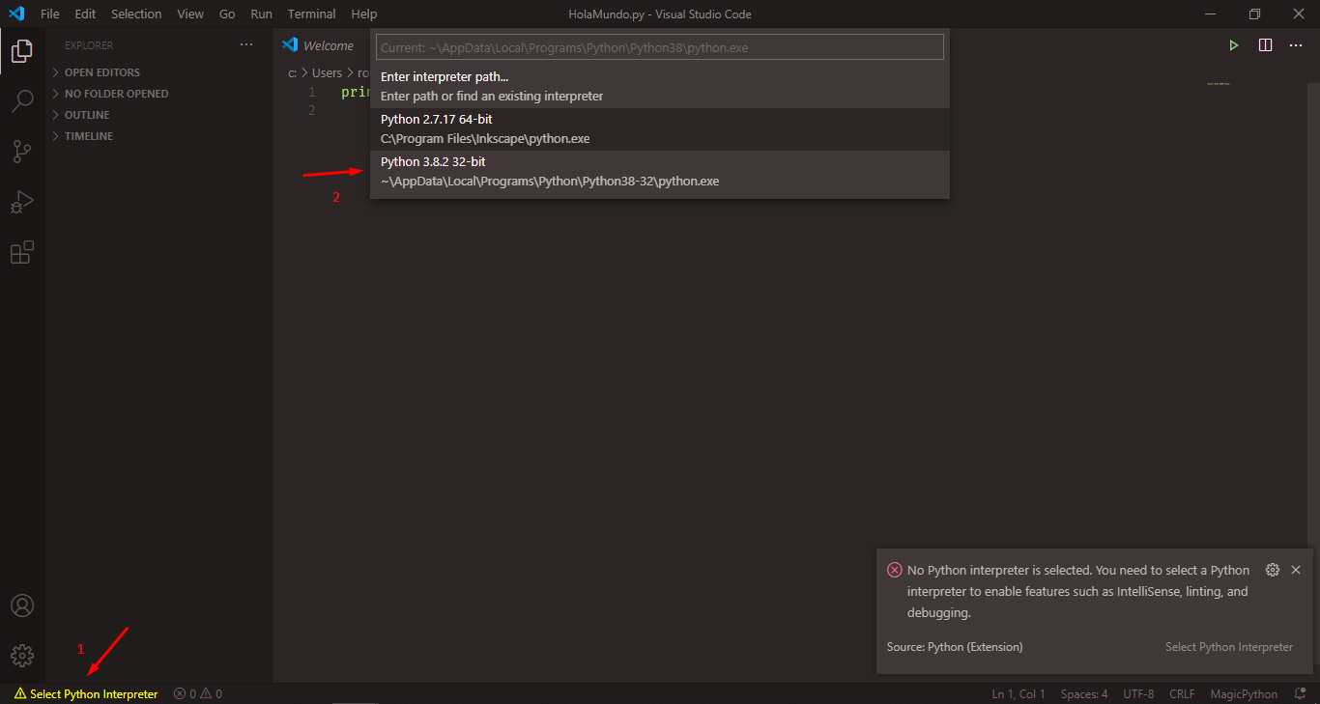1320x704 pixels.
Task: Open the Explorer view in activity bar
Action: [x=21, y=51]
